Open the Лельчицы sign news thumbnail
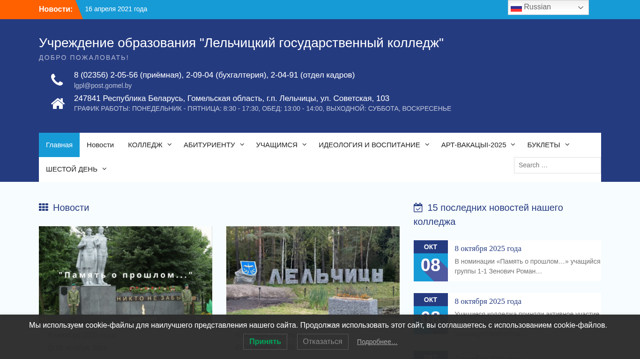Viewport: 640px width, 359px height. [x=313, y=270]
